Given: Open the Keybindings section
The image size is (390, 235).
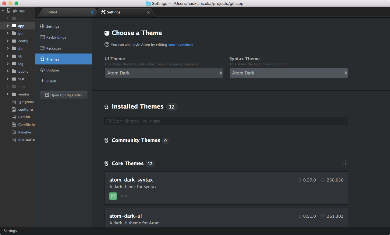Looking at the screenshot, I should (x=63, y=37).
